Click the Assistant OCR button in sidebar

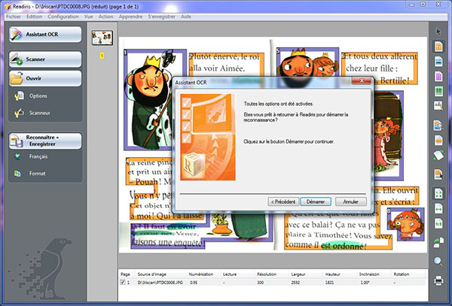[44, 35]
